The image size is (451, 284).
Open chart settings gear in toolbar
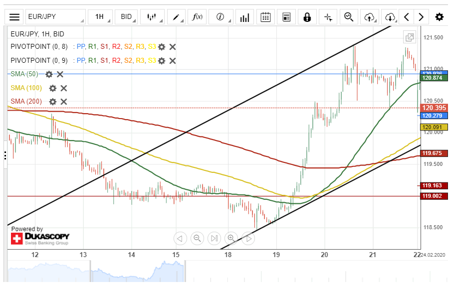[439, 17]
